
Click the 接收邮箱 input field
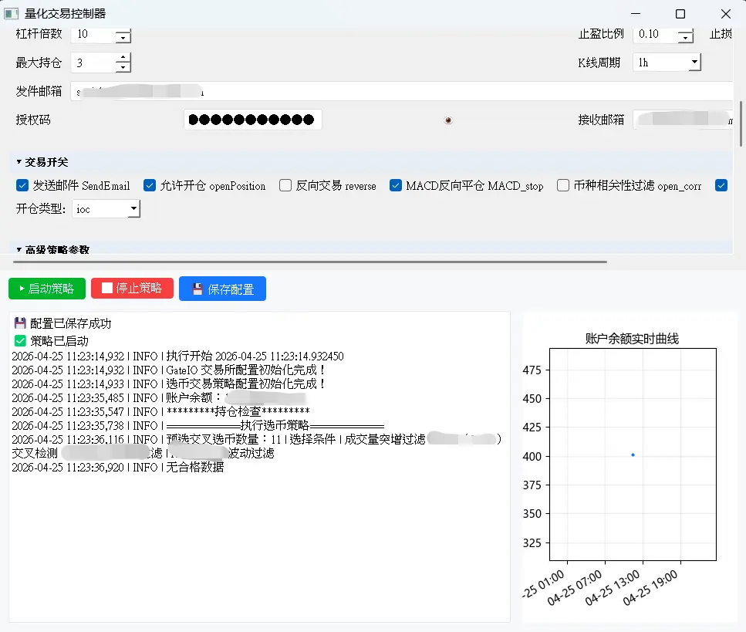[x=684, y=120]
